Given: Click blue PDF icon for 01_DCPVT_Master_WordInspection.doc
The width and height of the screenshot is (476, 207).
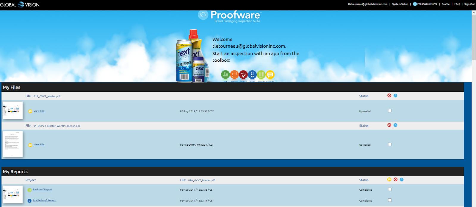Looking at the screenshot, I should 395,125.
